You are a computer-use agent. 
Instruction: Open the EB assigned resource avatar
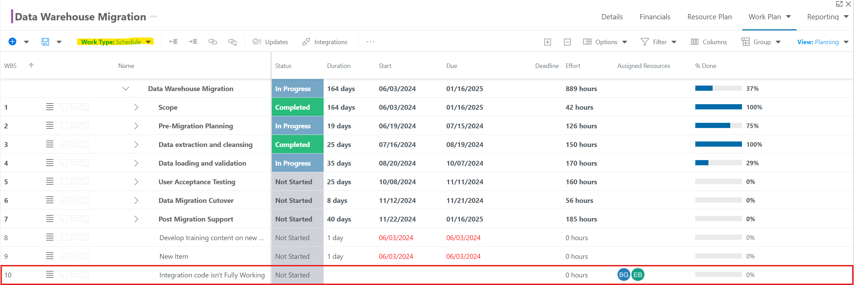point(638,275)
